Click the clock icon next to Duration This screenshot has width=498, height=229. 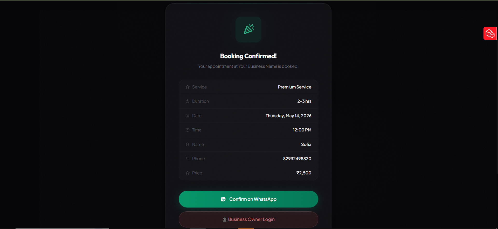click(x=188, y=101)
